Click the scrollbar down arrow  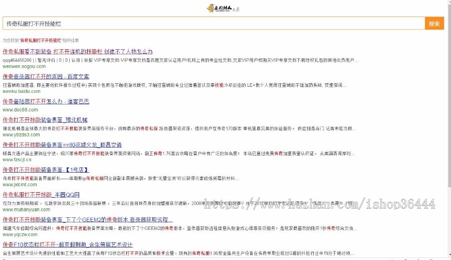(449, 255)
